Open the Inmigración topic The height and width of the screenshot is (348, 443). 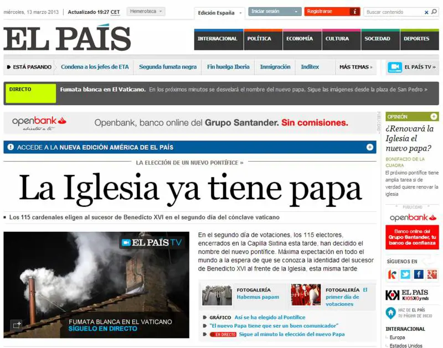point(275,67)
